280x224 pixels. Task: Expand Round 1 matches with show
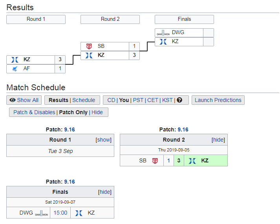pyautogui.click(x=103, y=140)
